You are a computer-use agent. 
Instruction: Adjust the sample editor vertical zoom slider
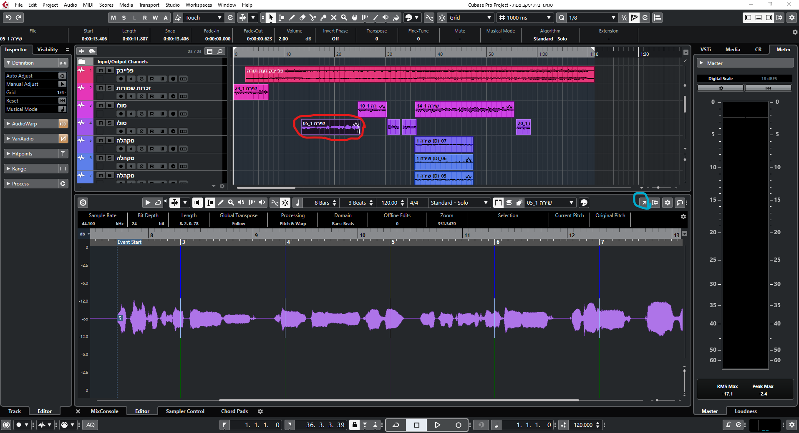tap(684, 370)
